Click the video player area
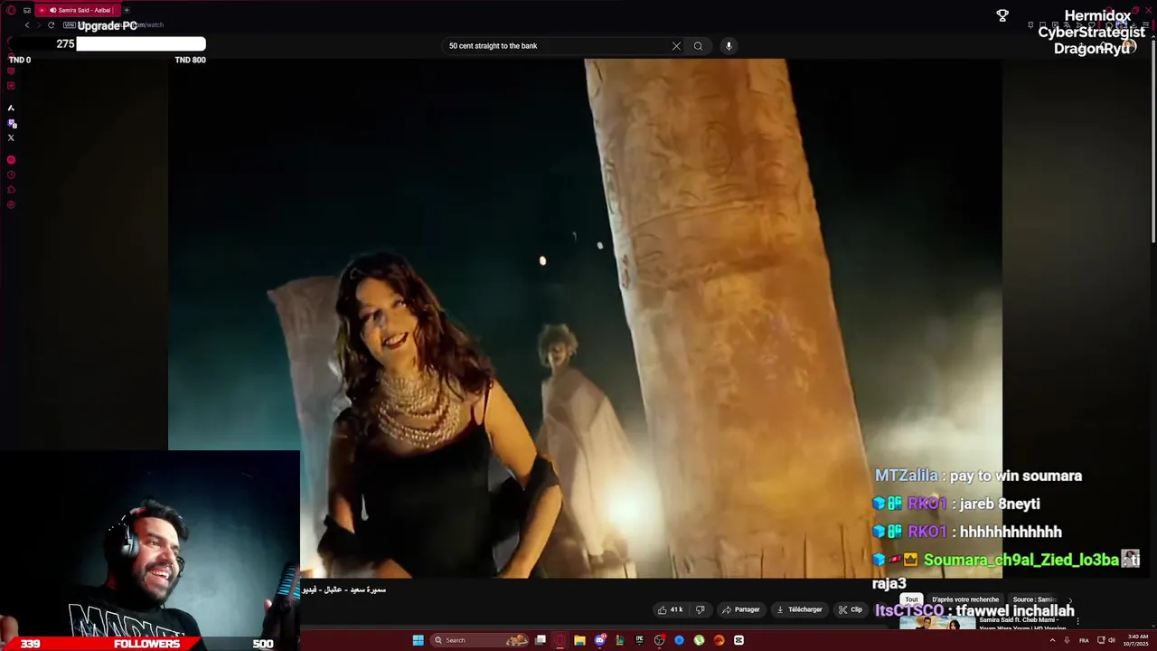The height and width of the screenshot is (651, 1157). [585, 318]
